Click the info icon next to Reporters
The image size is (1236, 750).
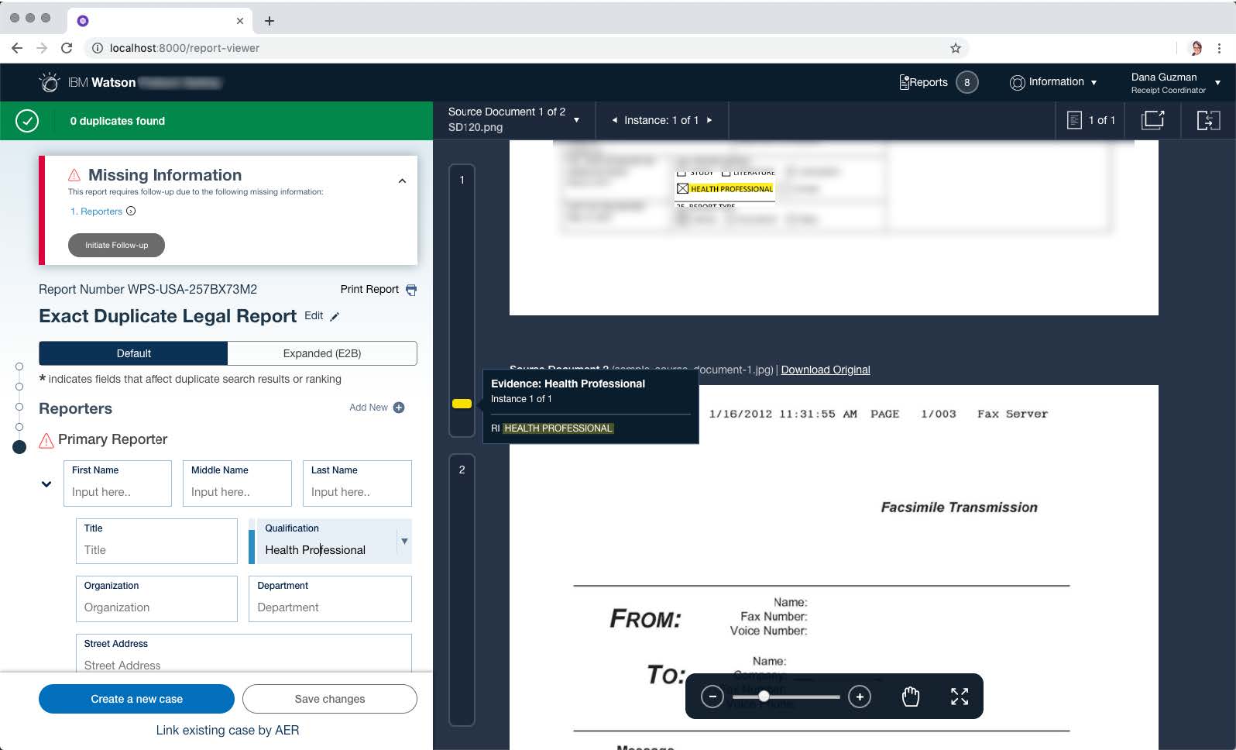(131, 212)
